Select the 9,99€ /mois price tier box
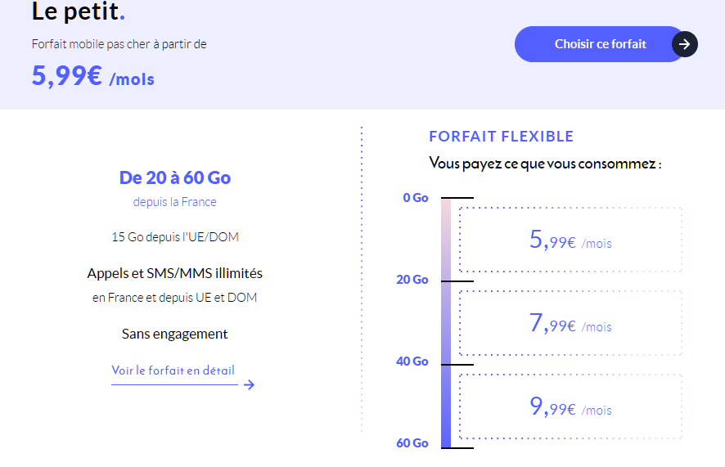This screenshot has width=725, height=467. tap(570, 407)
